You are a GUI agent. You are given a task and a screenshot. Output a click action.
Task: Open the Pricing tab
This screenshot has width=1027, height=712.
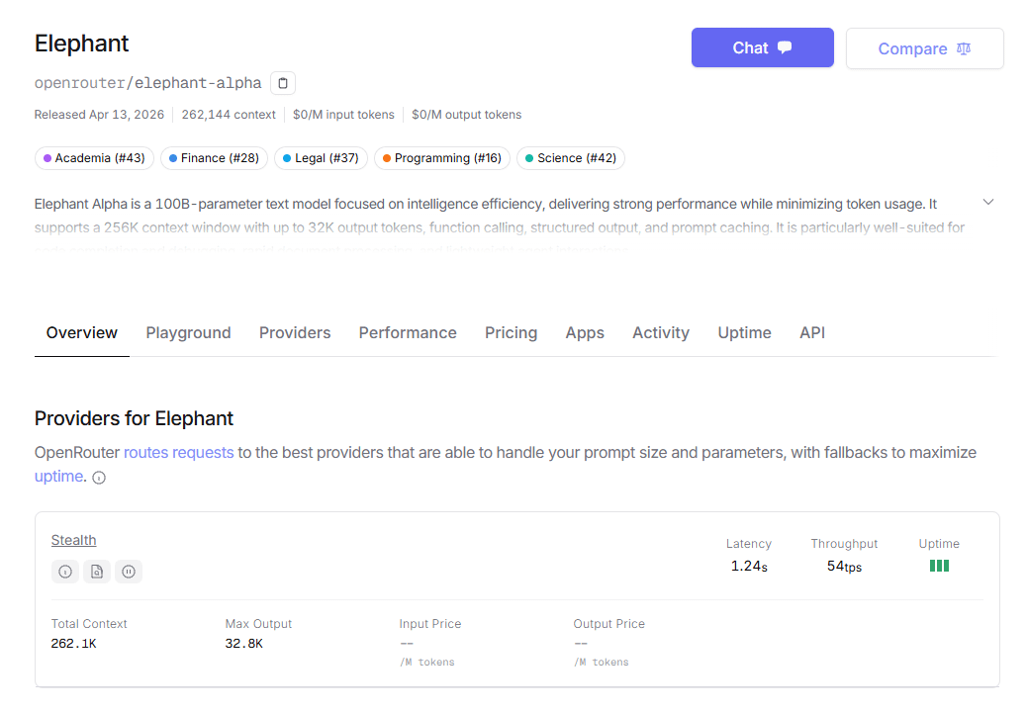pyautogui.click(x=511, y=333)
